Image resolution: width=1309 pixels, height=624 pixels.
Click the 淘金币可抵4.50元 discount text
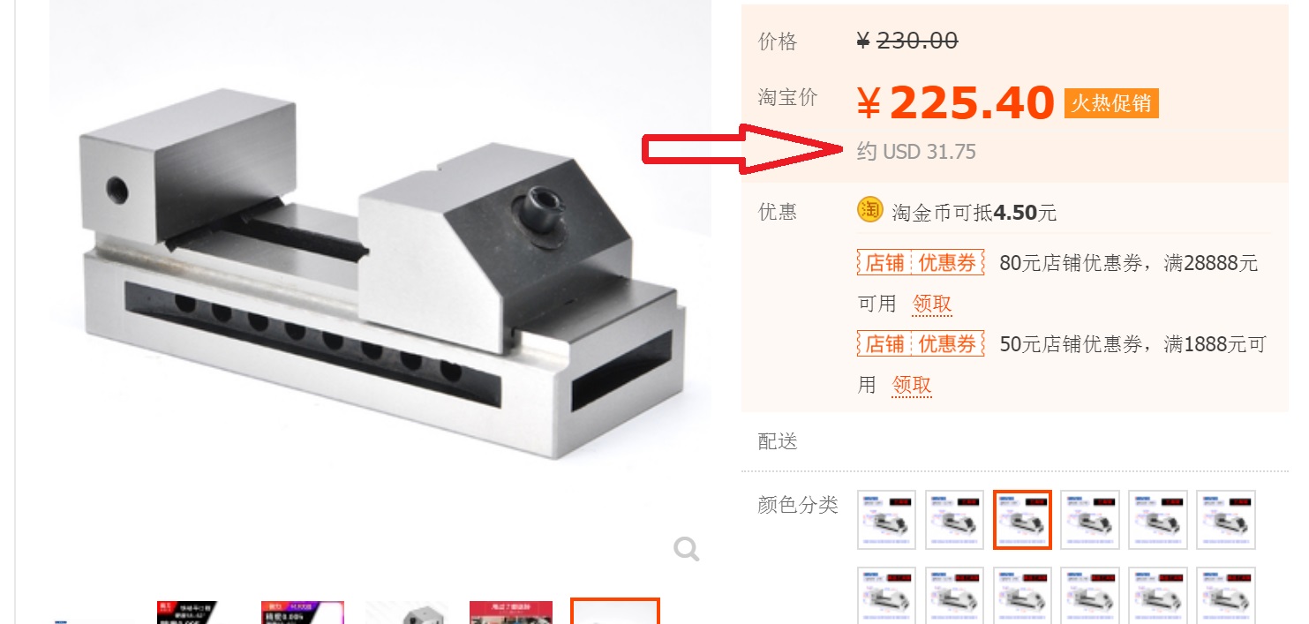974,213
